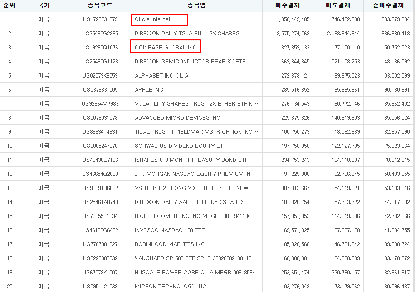Select ISHARES 0-3 MONTH TREASURY BOND ETF
415x292 pixels.
pyautogui.click(x=191, y=160)
